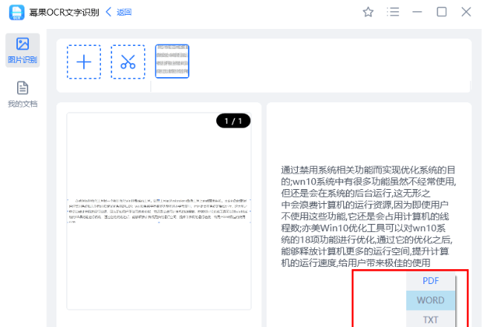The width and height of the screenshot is (482, 327).
Task: Select the uploaded image thumbnail
Action: coord(172,62)
